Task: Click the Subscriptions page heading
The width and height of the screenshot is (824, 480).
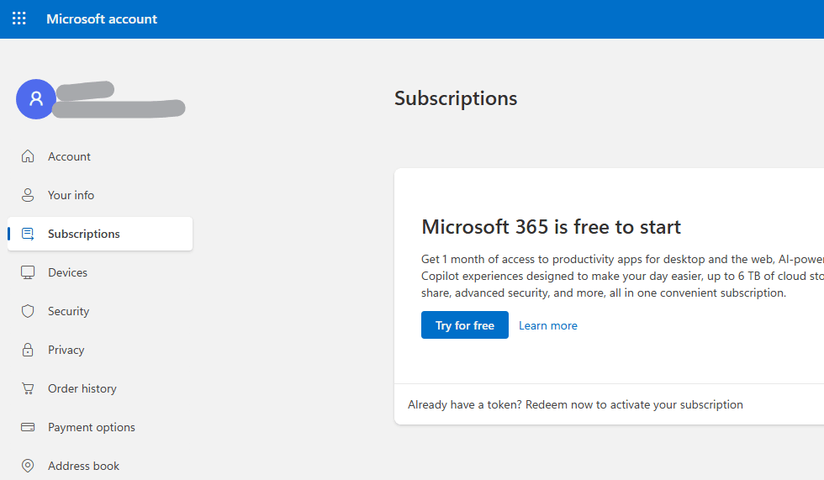Action: point(456,98)
